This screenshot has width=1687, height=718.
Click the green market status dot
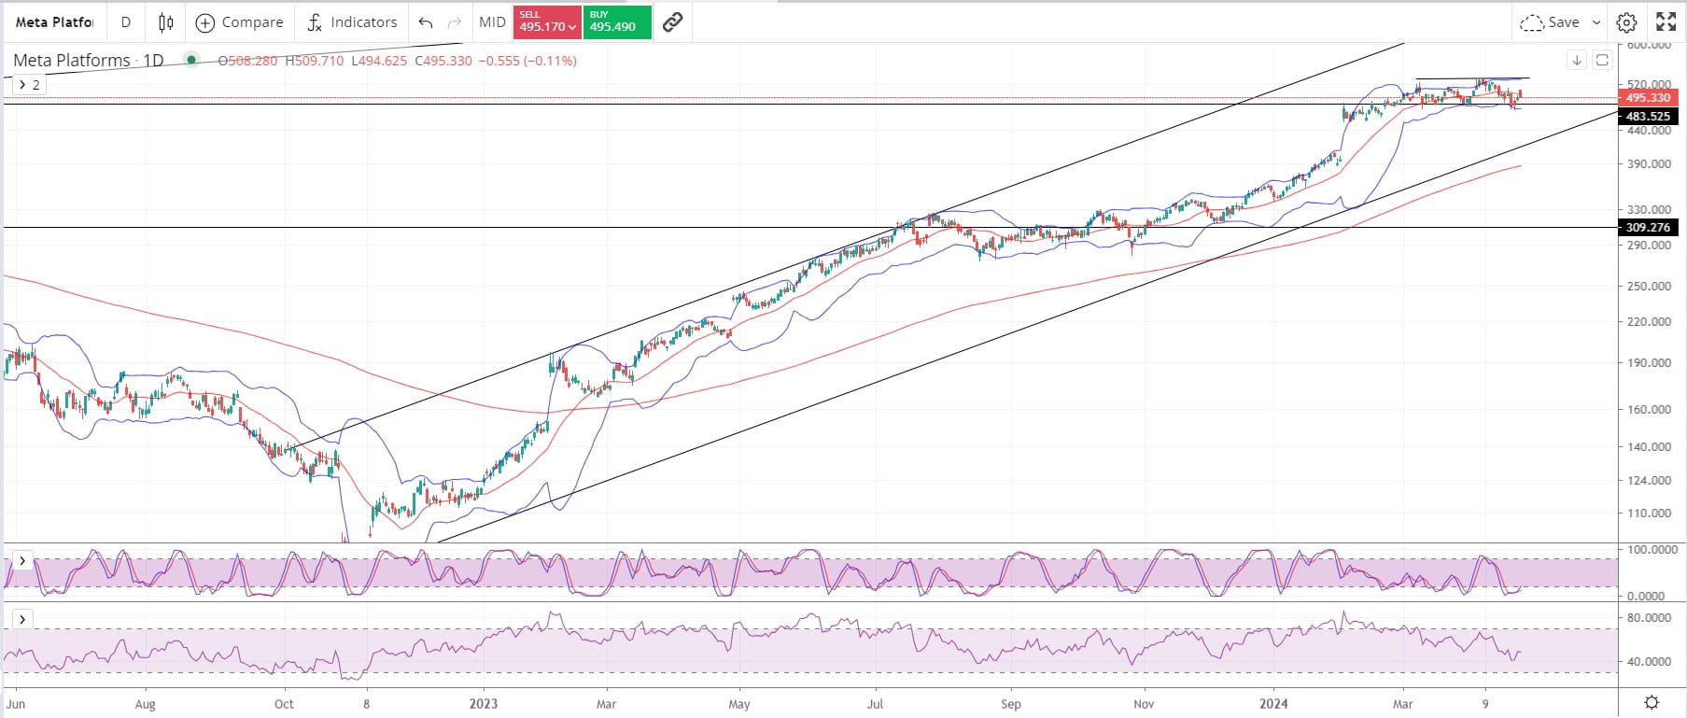click(191, 60)
